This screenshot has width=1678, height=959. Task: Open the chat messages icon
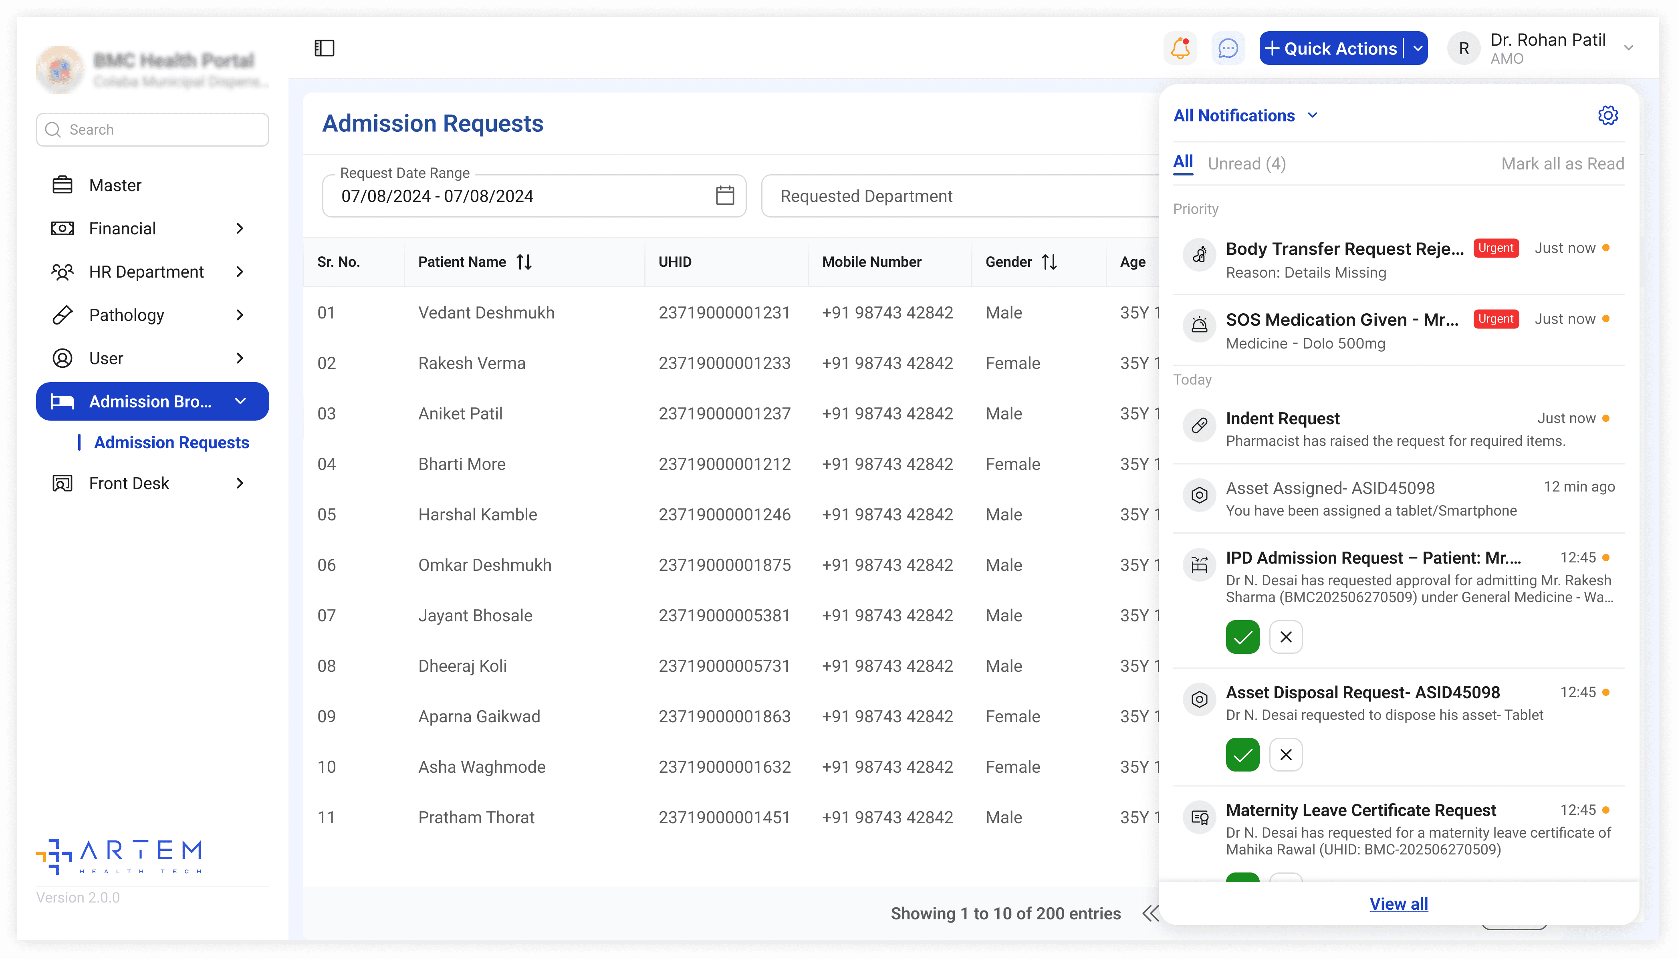coord(1228,48)
